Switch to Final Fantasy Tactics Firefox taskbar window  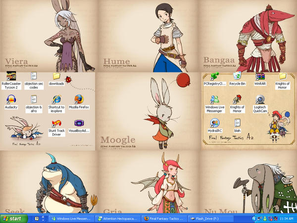(x=163, y=218)
